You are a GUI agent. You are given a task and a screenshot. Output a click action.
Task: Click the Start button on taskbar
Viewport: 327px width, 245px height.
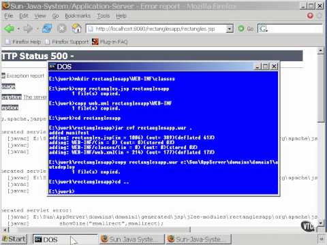coord(14,239)
